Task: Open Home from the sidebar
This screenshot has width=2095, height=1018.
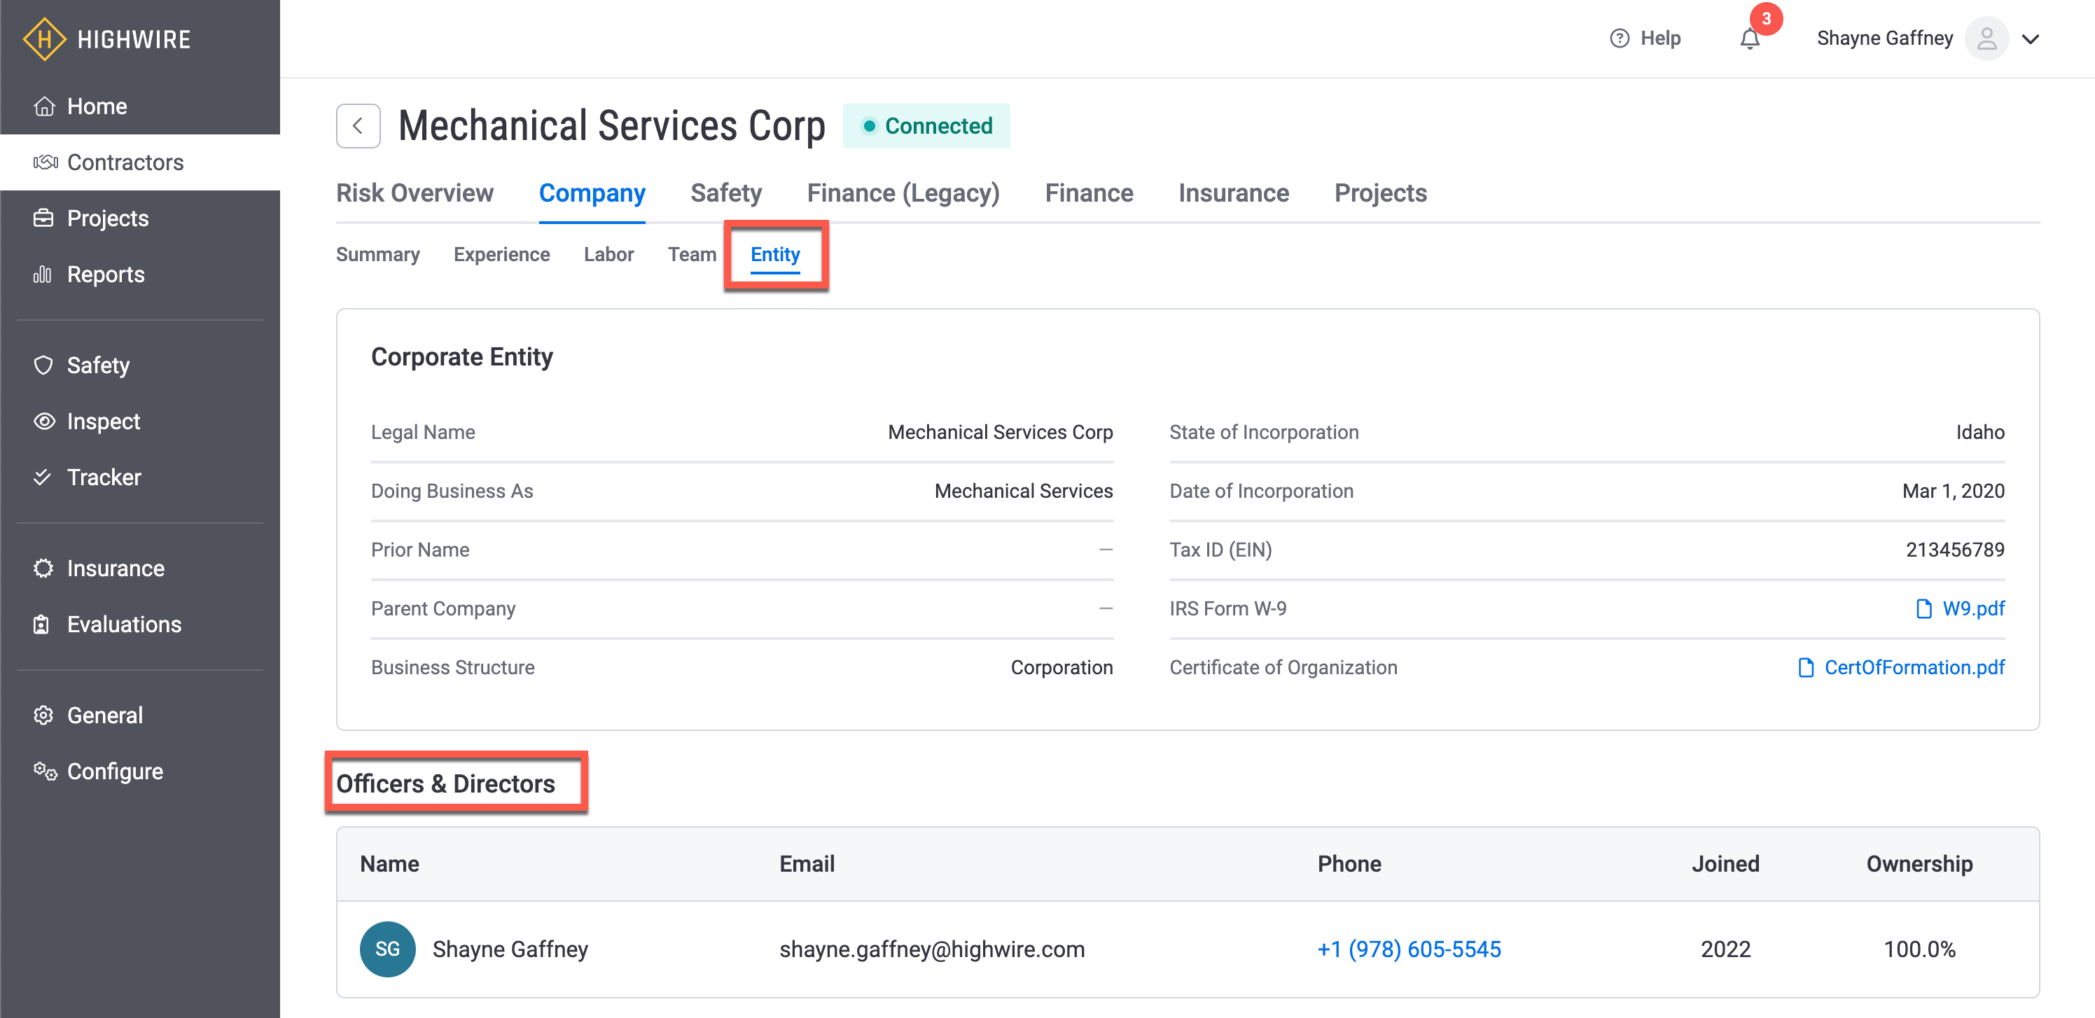Action: click(96, 106)
